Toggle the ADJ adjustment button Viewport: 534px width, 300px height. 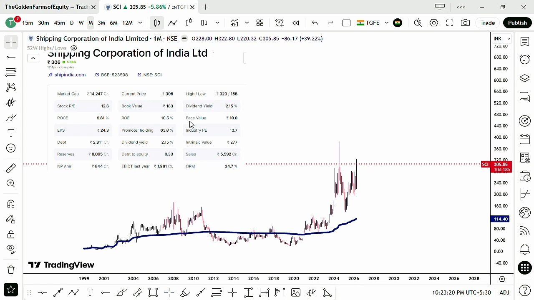pos(504,292)
